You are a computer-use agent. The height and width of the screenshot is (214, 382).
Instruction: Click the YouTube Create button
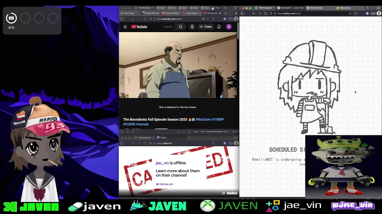tap(206, 27)
